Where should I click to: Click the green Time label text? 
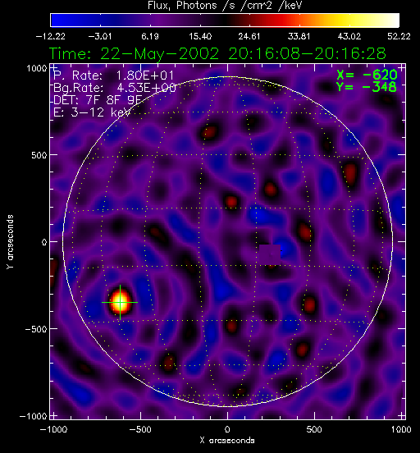click(217, 53)
